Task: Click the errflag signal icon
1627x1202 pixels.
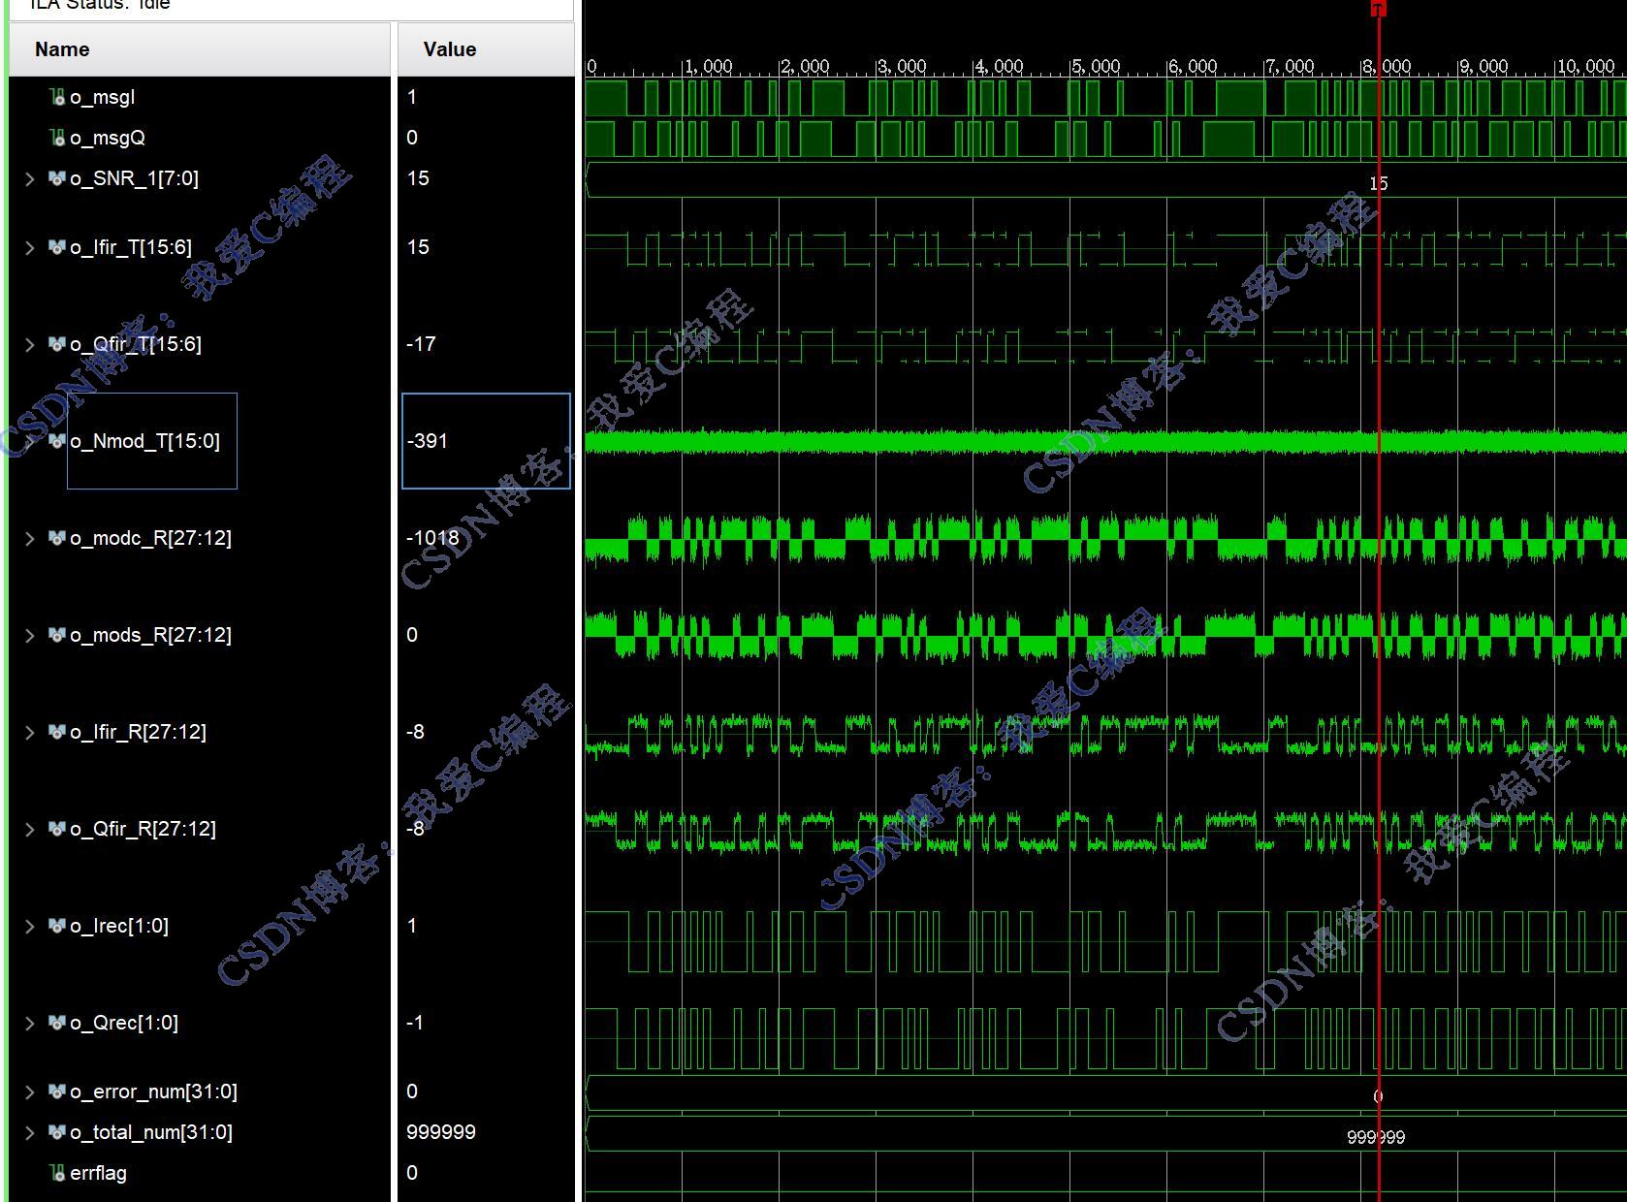Action: [x=57, y=1173]
